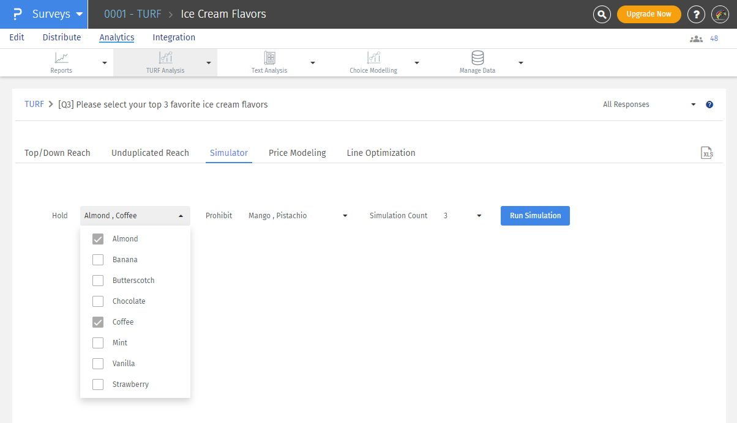Click the search magnifier icon
This screenshot has height=423, width=737.
point(602,14)
